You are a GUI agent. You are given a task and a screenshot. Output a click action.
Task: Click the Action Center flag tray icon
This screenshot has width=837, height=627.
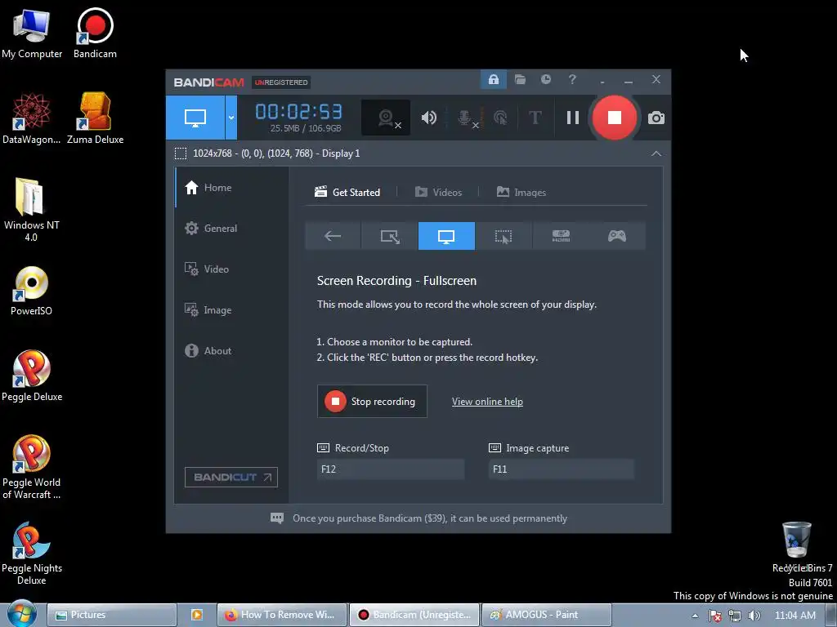pos(715,616)
